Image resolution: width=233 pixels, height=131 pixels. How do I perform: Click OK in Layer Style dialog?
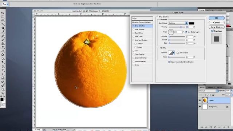click(x=217, y=18)
